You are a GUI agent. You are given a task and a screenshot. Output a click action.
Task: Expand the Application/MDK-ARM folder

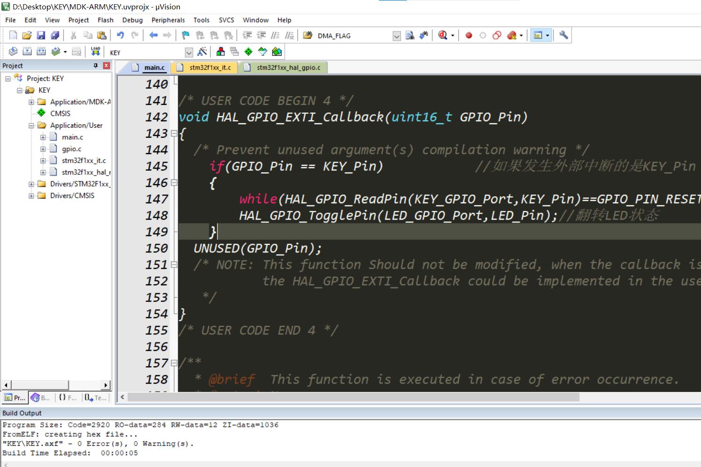(31, 102)
